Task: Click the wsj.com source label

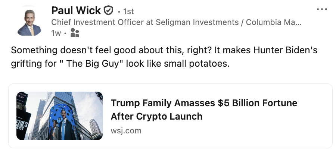Action: 126,131
